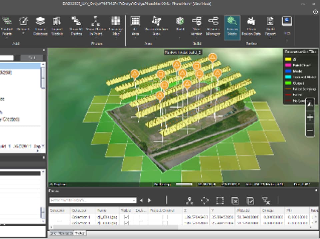Image resolution: width=320 pixels, height=239 pixels.
Task: Click the dashed rectangle select icon
Action: point(220,201)
